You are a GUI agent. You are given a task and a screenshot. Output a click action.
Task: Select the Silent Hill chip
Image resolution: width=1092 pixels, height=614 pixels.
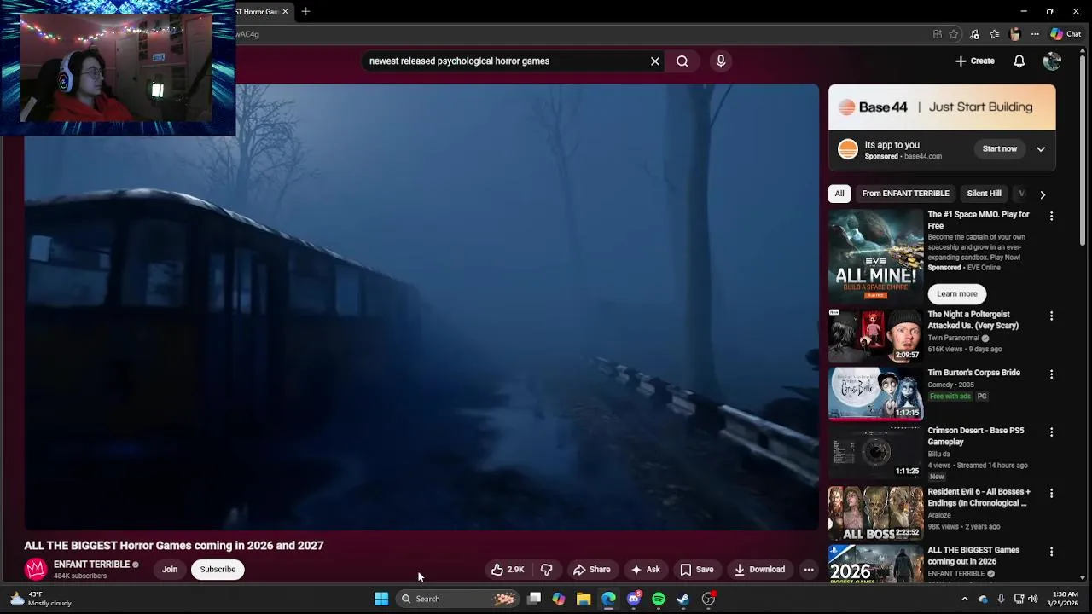click(984, 194)
